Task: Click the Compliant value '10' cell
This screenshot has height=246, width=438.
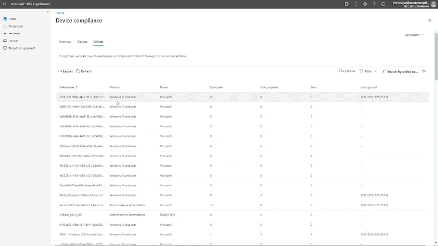Action: tap(212, 205)
